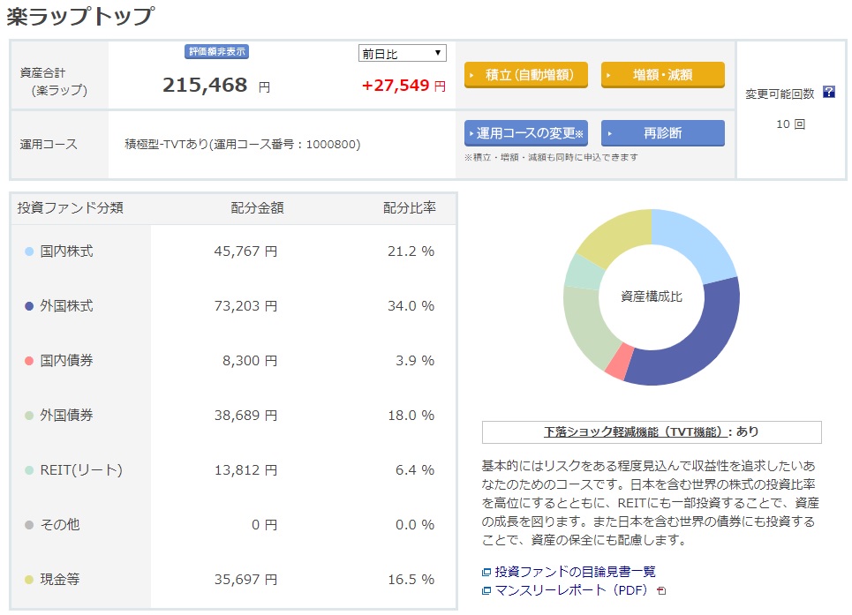Click the 資産合計(楽ラップ) row label

(x=53, y=81)
